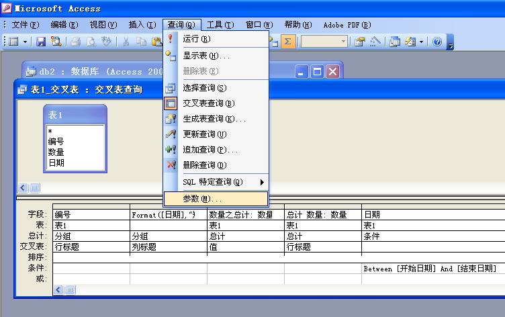Click the Help question mark icon
Image resolution: width=505 pixels, height=317 pixels.
tap(437, 42)
